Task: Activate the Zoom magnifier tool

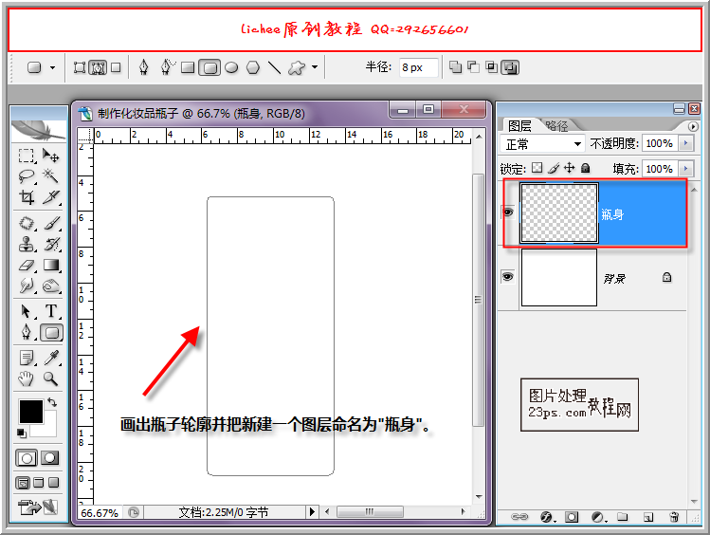Action: [51, 378]
